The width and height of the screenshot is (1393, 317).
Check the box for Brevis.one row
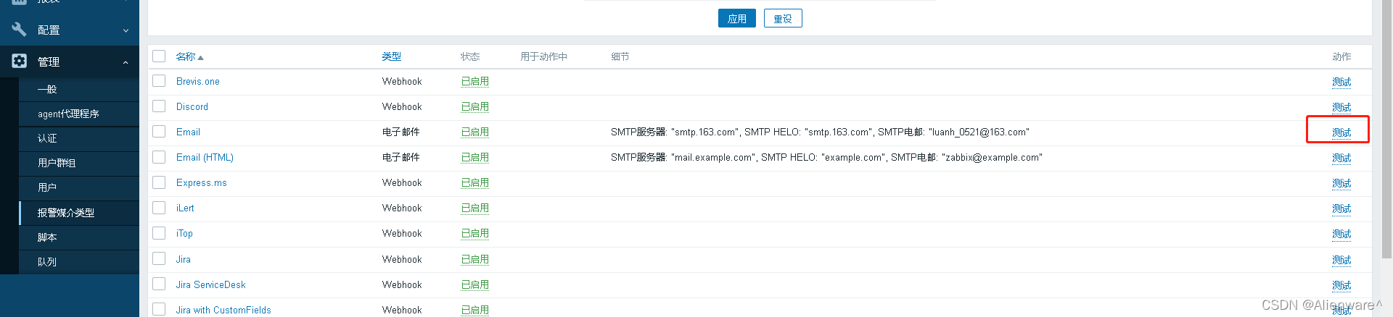point(159,81)
